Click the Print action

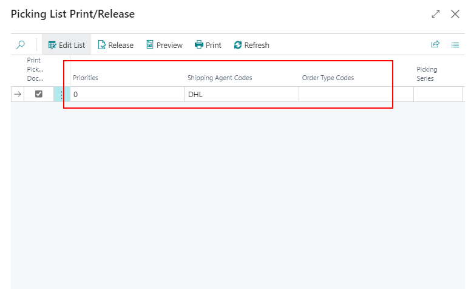tap(208, 45)
